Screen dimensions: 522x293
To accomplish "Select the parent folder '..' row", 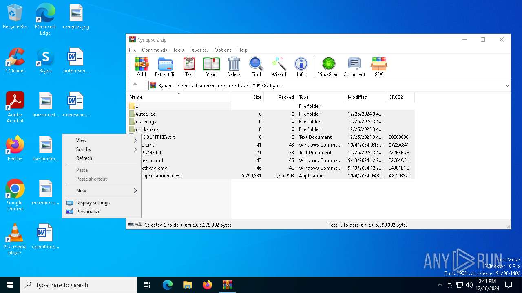I will tap(271, 106).
